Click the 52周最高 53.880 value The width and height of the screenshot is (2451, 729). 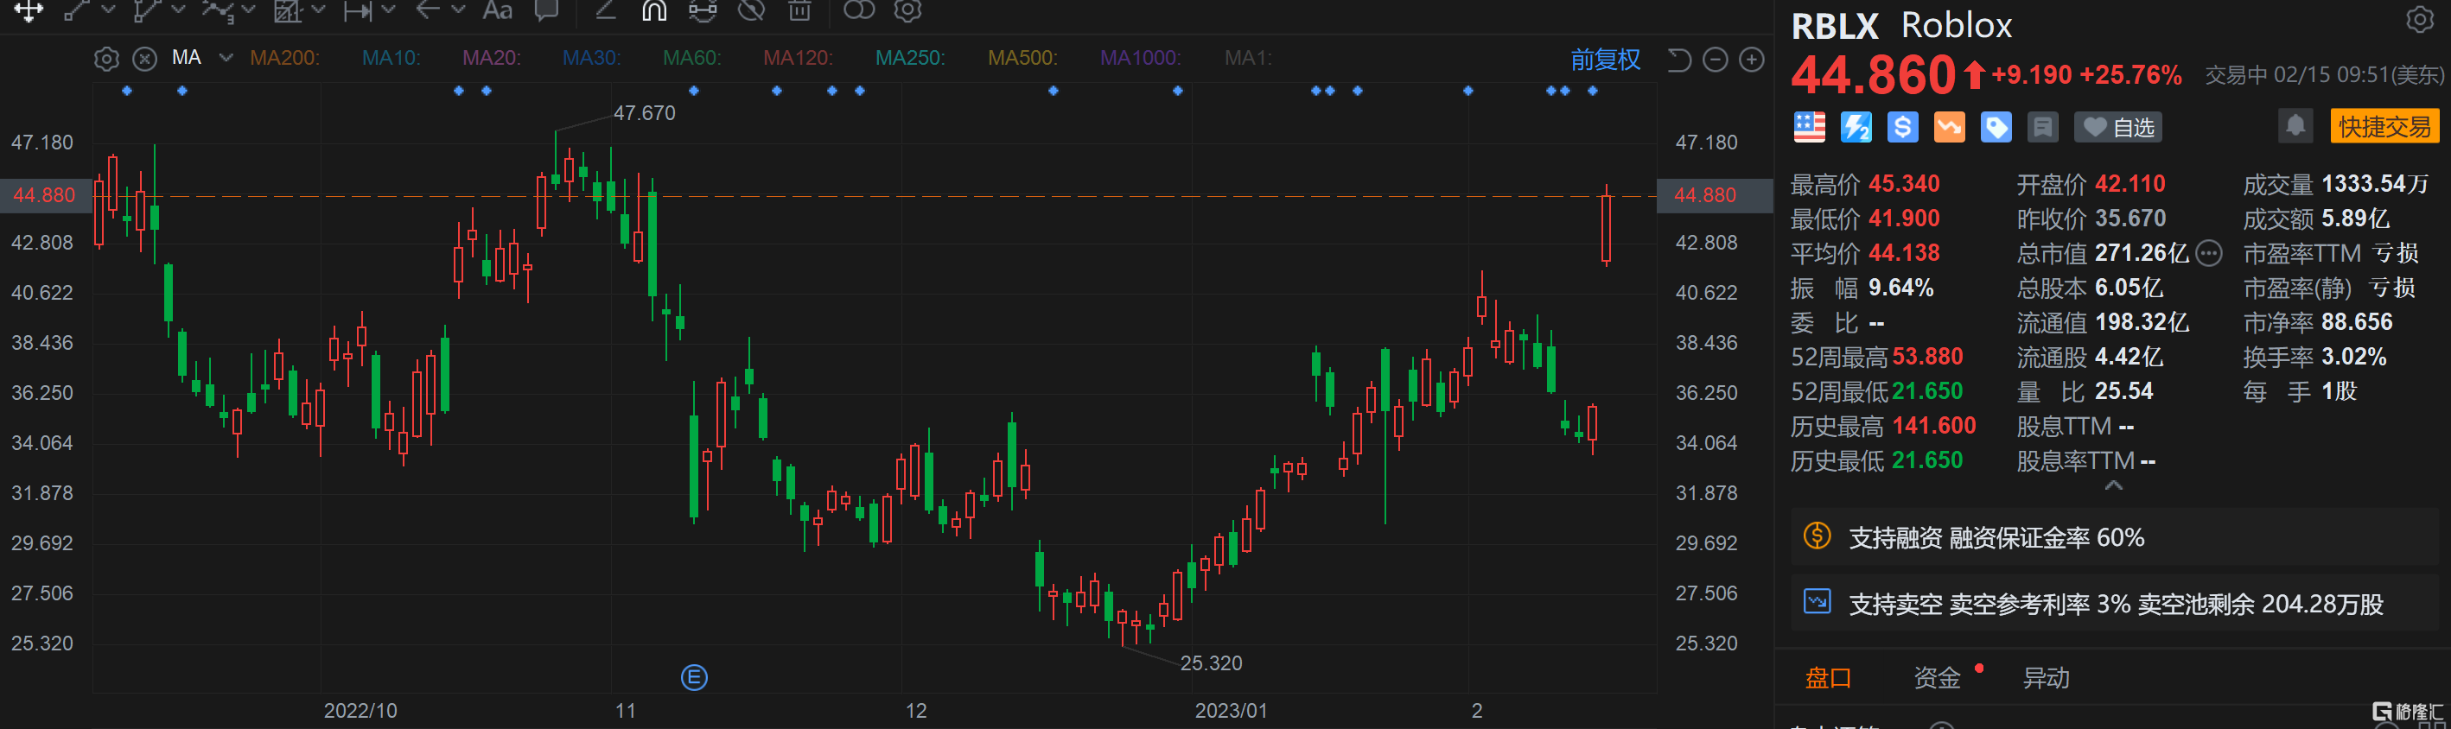click(1927, 358)
